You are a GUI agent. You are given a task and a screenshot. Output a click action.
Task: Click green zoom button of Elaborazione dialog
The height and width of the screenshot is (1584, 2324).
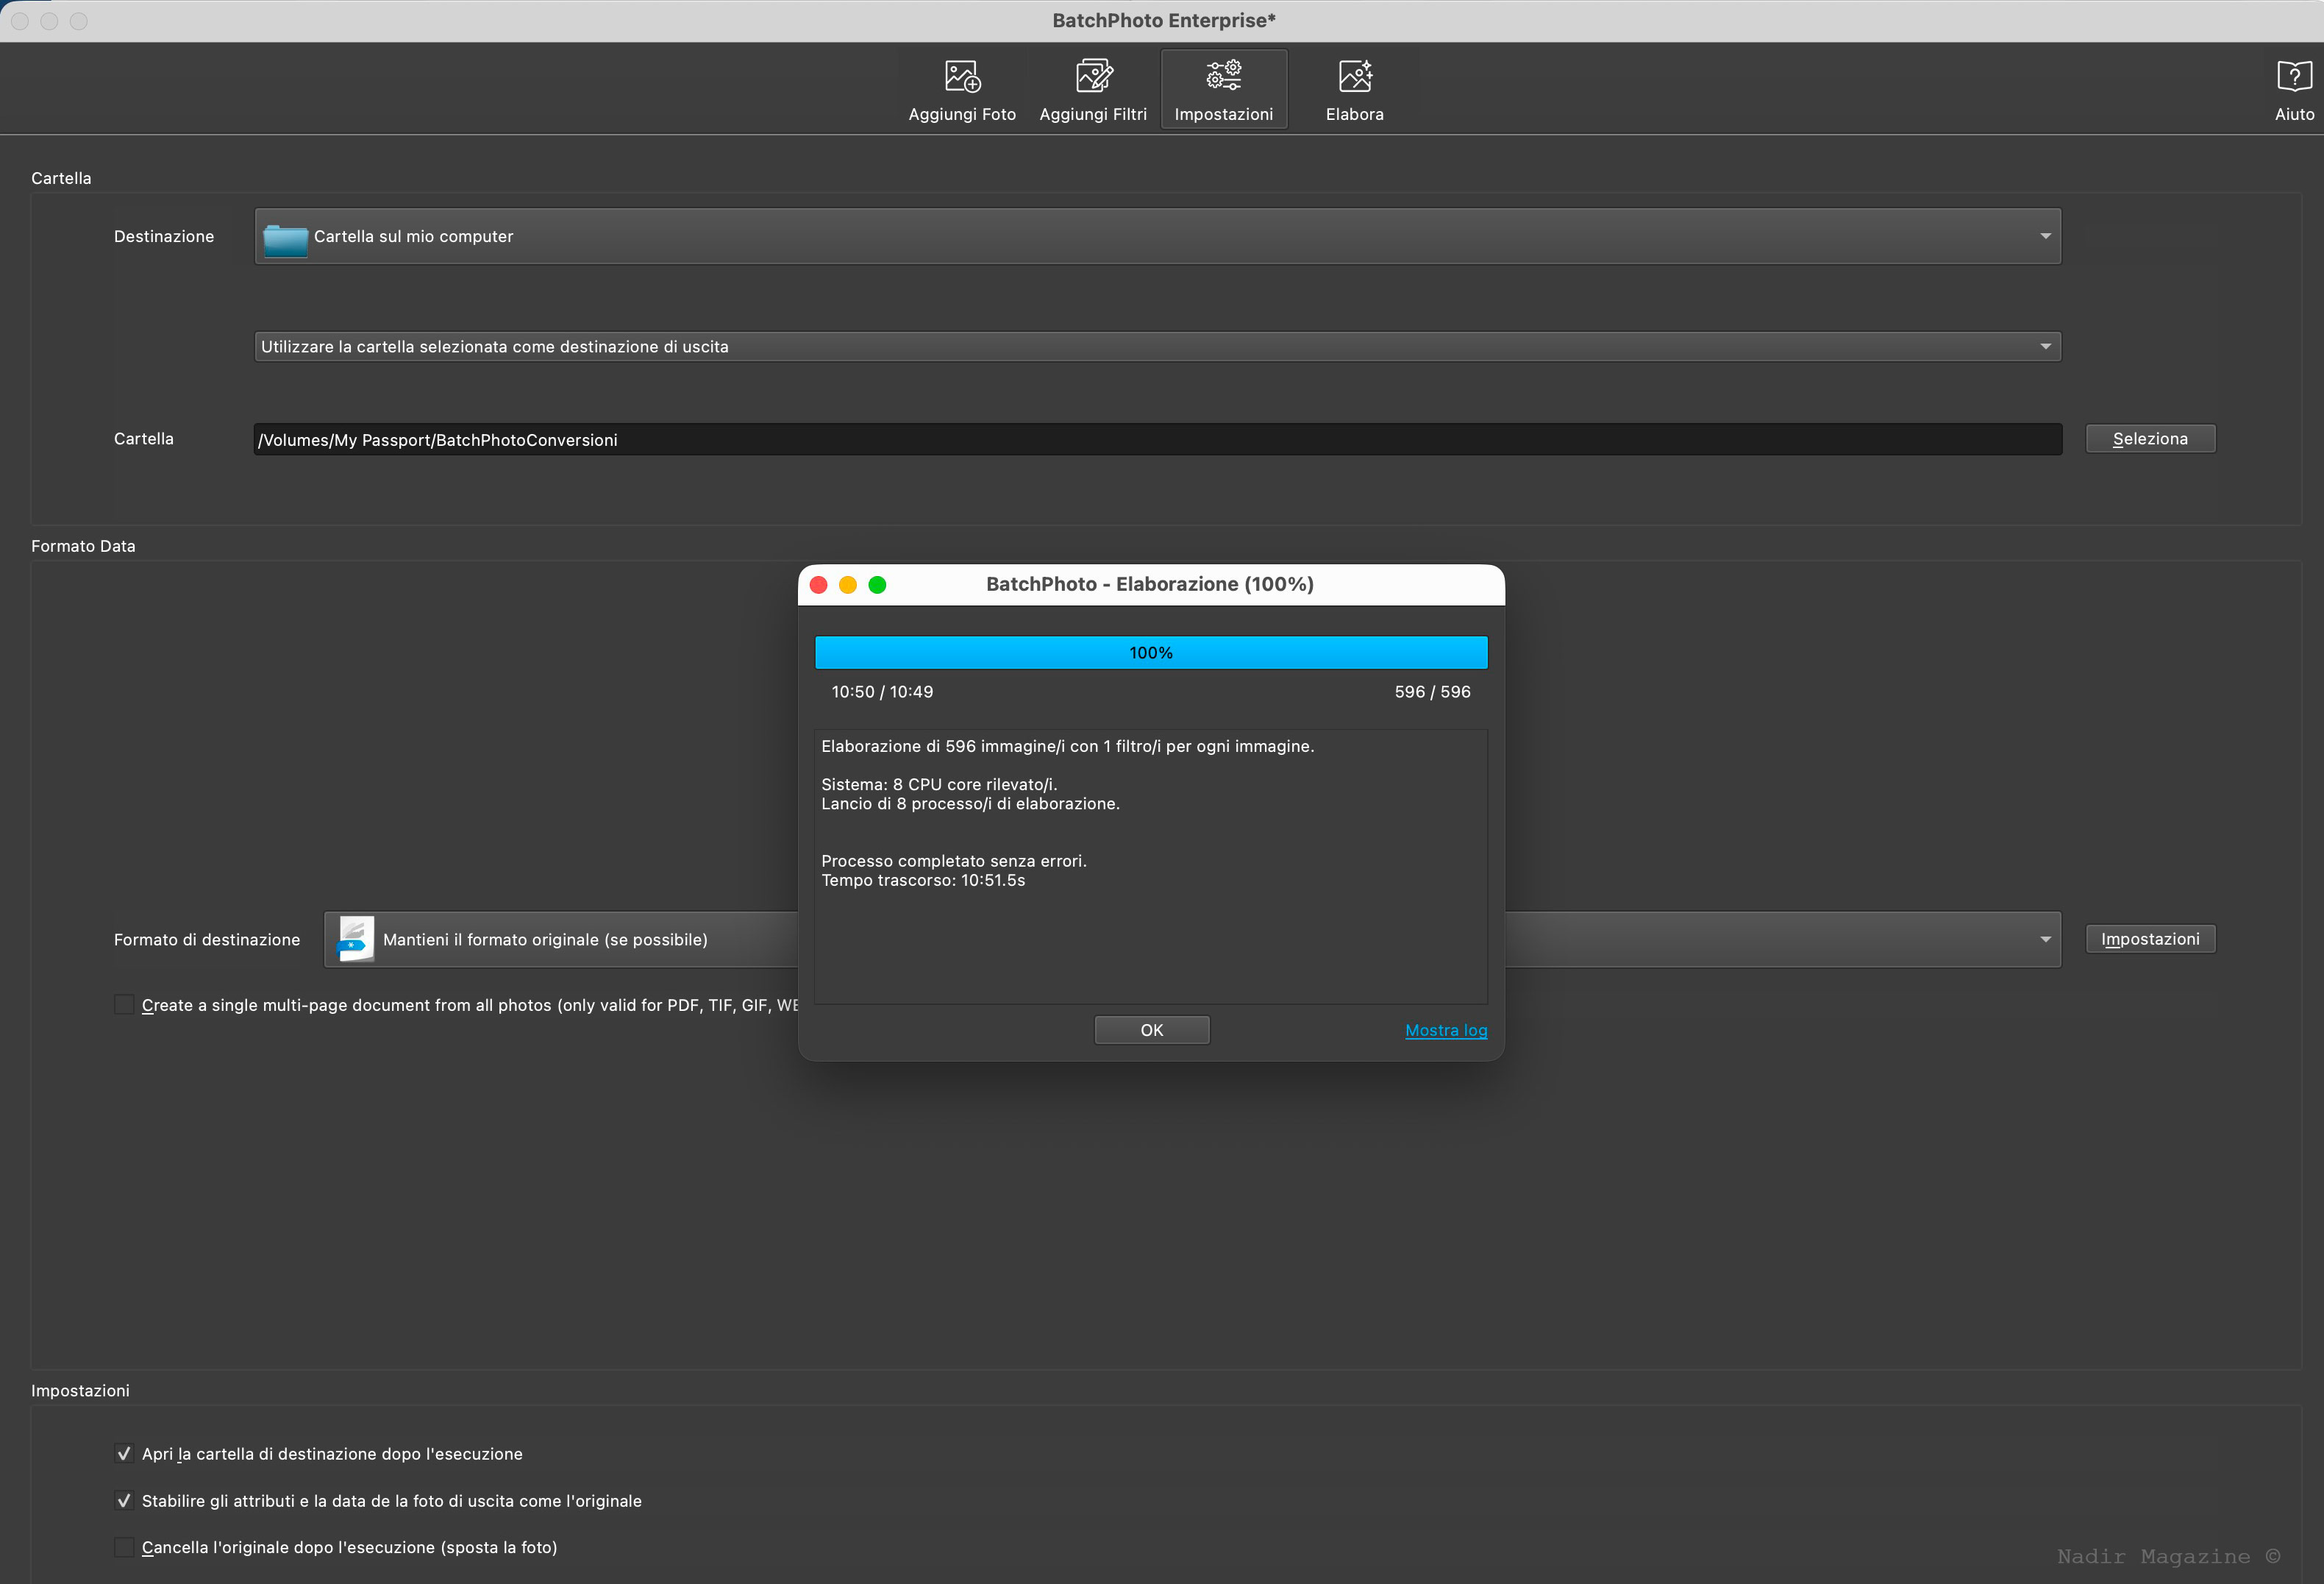point(877,586)
